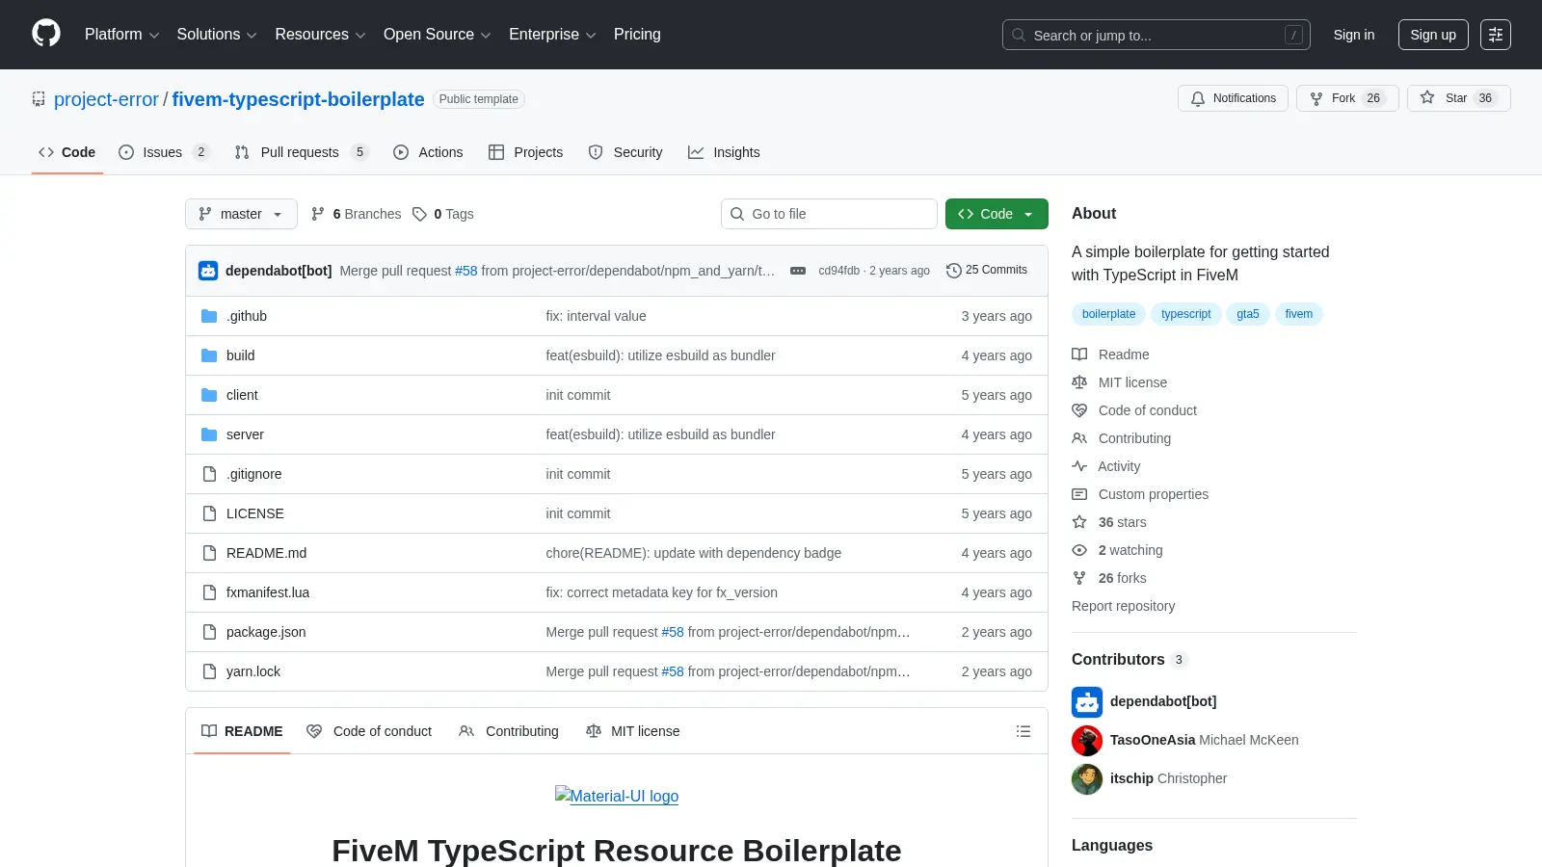The image size is (1542, 867).
Task: Open pull request #58 link in commit header
Action: tap(465, 271)
